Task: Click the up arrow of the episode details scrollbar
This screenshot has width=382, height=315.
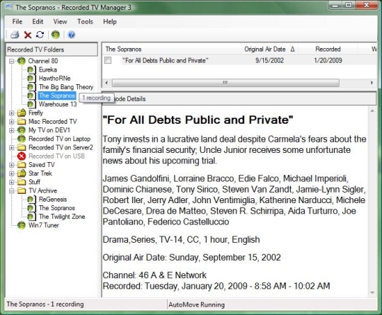Action: coord(372,111)
